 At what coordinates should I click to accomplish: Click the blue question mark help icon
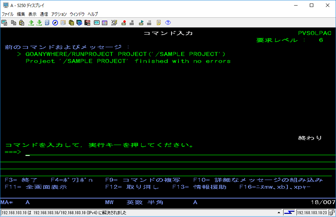(168, 22)
